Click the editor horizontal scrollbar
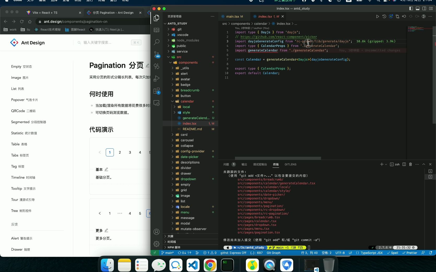436x272 pixels. point(278,158)
